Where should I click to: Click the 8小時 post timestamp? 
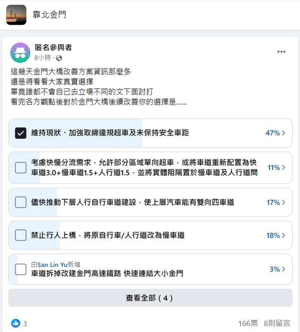click(43, 58)
